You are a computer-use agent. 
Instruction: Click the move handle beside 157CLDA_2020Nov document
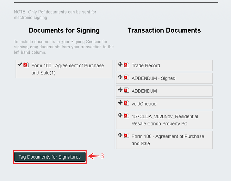pyautogui.click(x=120, y=115)
